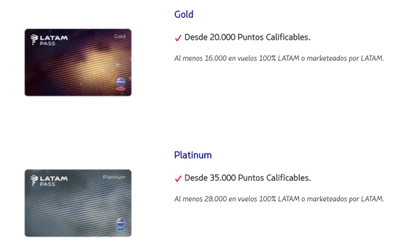416x244 pixels.
Task: Click 'Desde 20.000 Puntos Calificables' text
Action: pyautogui.click(x=247, y=37)
